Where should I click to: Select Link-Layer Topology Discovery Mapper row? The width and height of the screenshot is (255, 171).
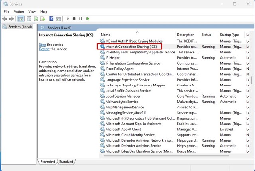135,85
